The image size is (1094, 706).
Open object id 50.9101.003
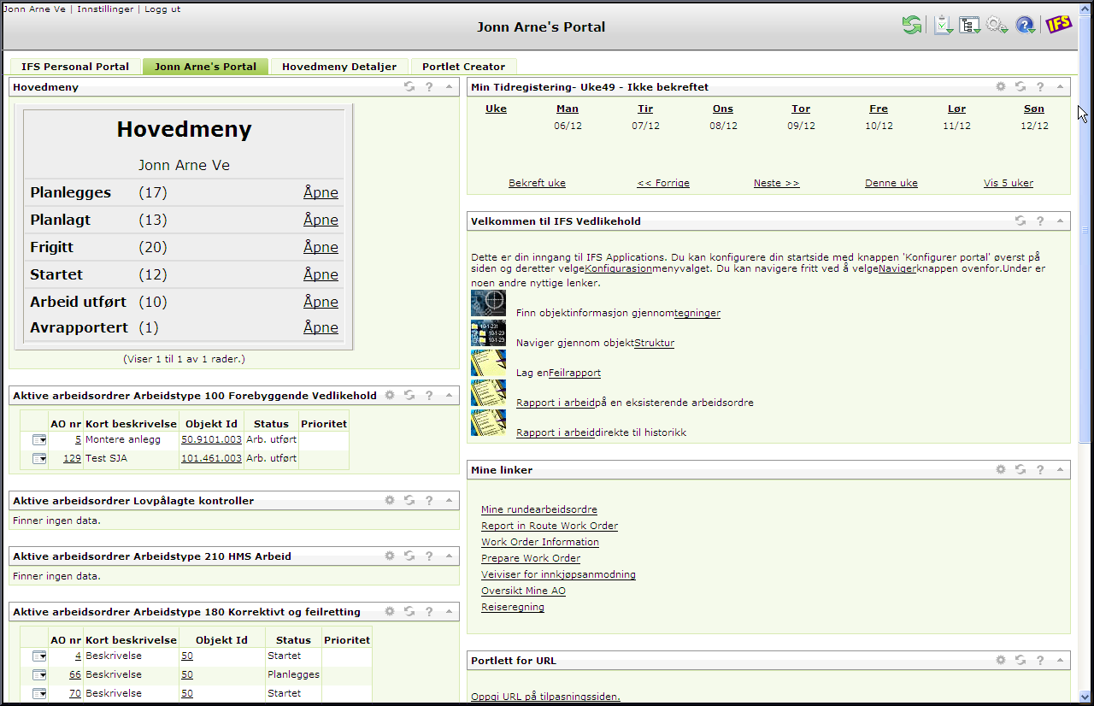point(211,439)
